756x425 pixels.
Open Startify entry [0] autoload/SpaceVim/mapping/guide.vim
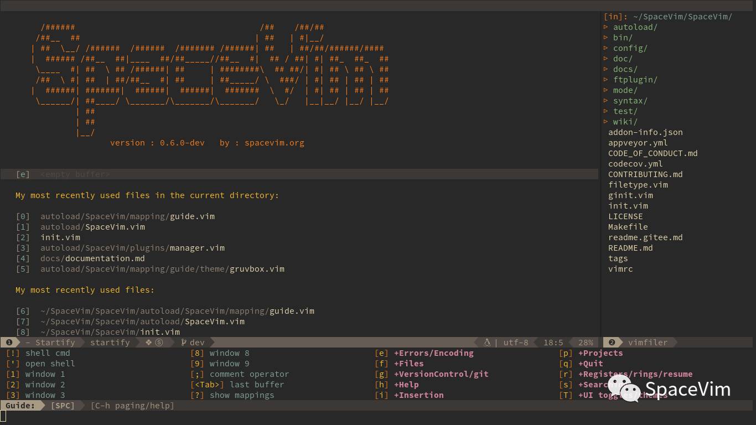click(x=115, y=216)
